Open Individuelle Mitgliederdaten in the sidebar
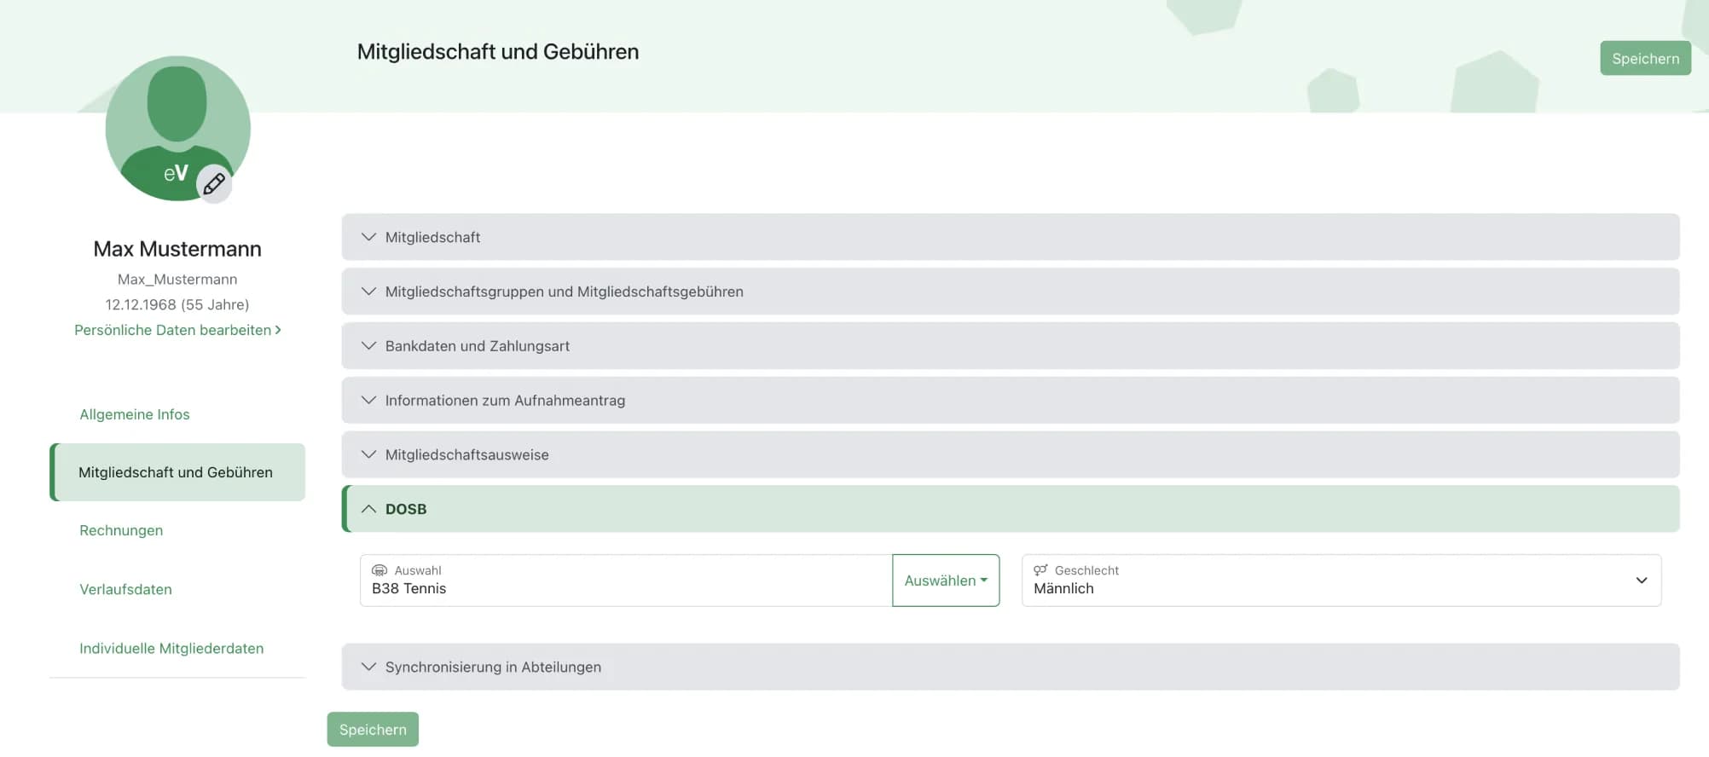Viewport: 1709px width, 757px height. 171,649
